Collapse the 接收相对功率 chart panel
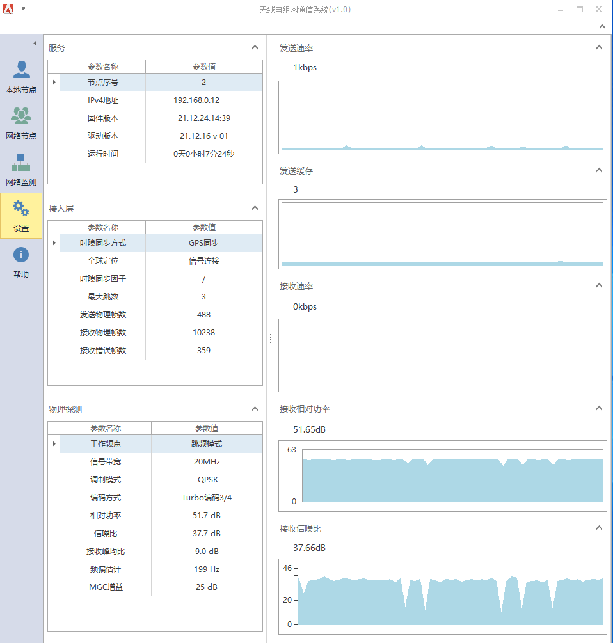 pyautogui.click(x=599, y=408)
